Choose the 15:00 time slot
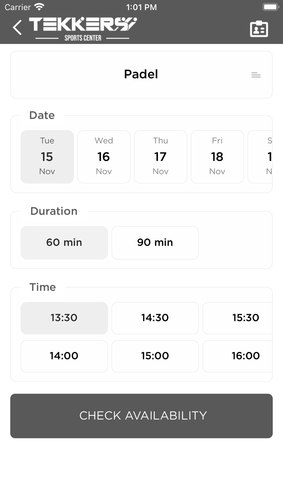 pos(155,356)
